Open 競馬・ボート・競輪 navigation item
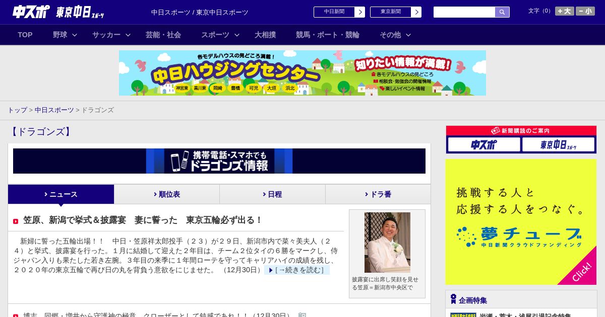This screenshot has width=605, height=317. click(328, 35)
